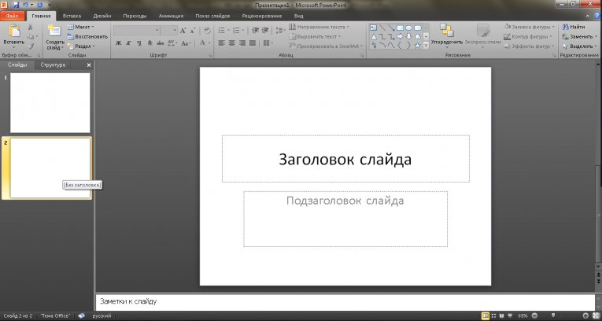The width and height of the screenshot is (602, 321).
Task: Click the Заменить (Replace) button
Action: pos(575,36)
